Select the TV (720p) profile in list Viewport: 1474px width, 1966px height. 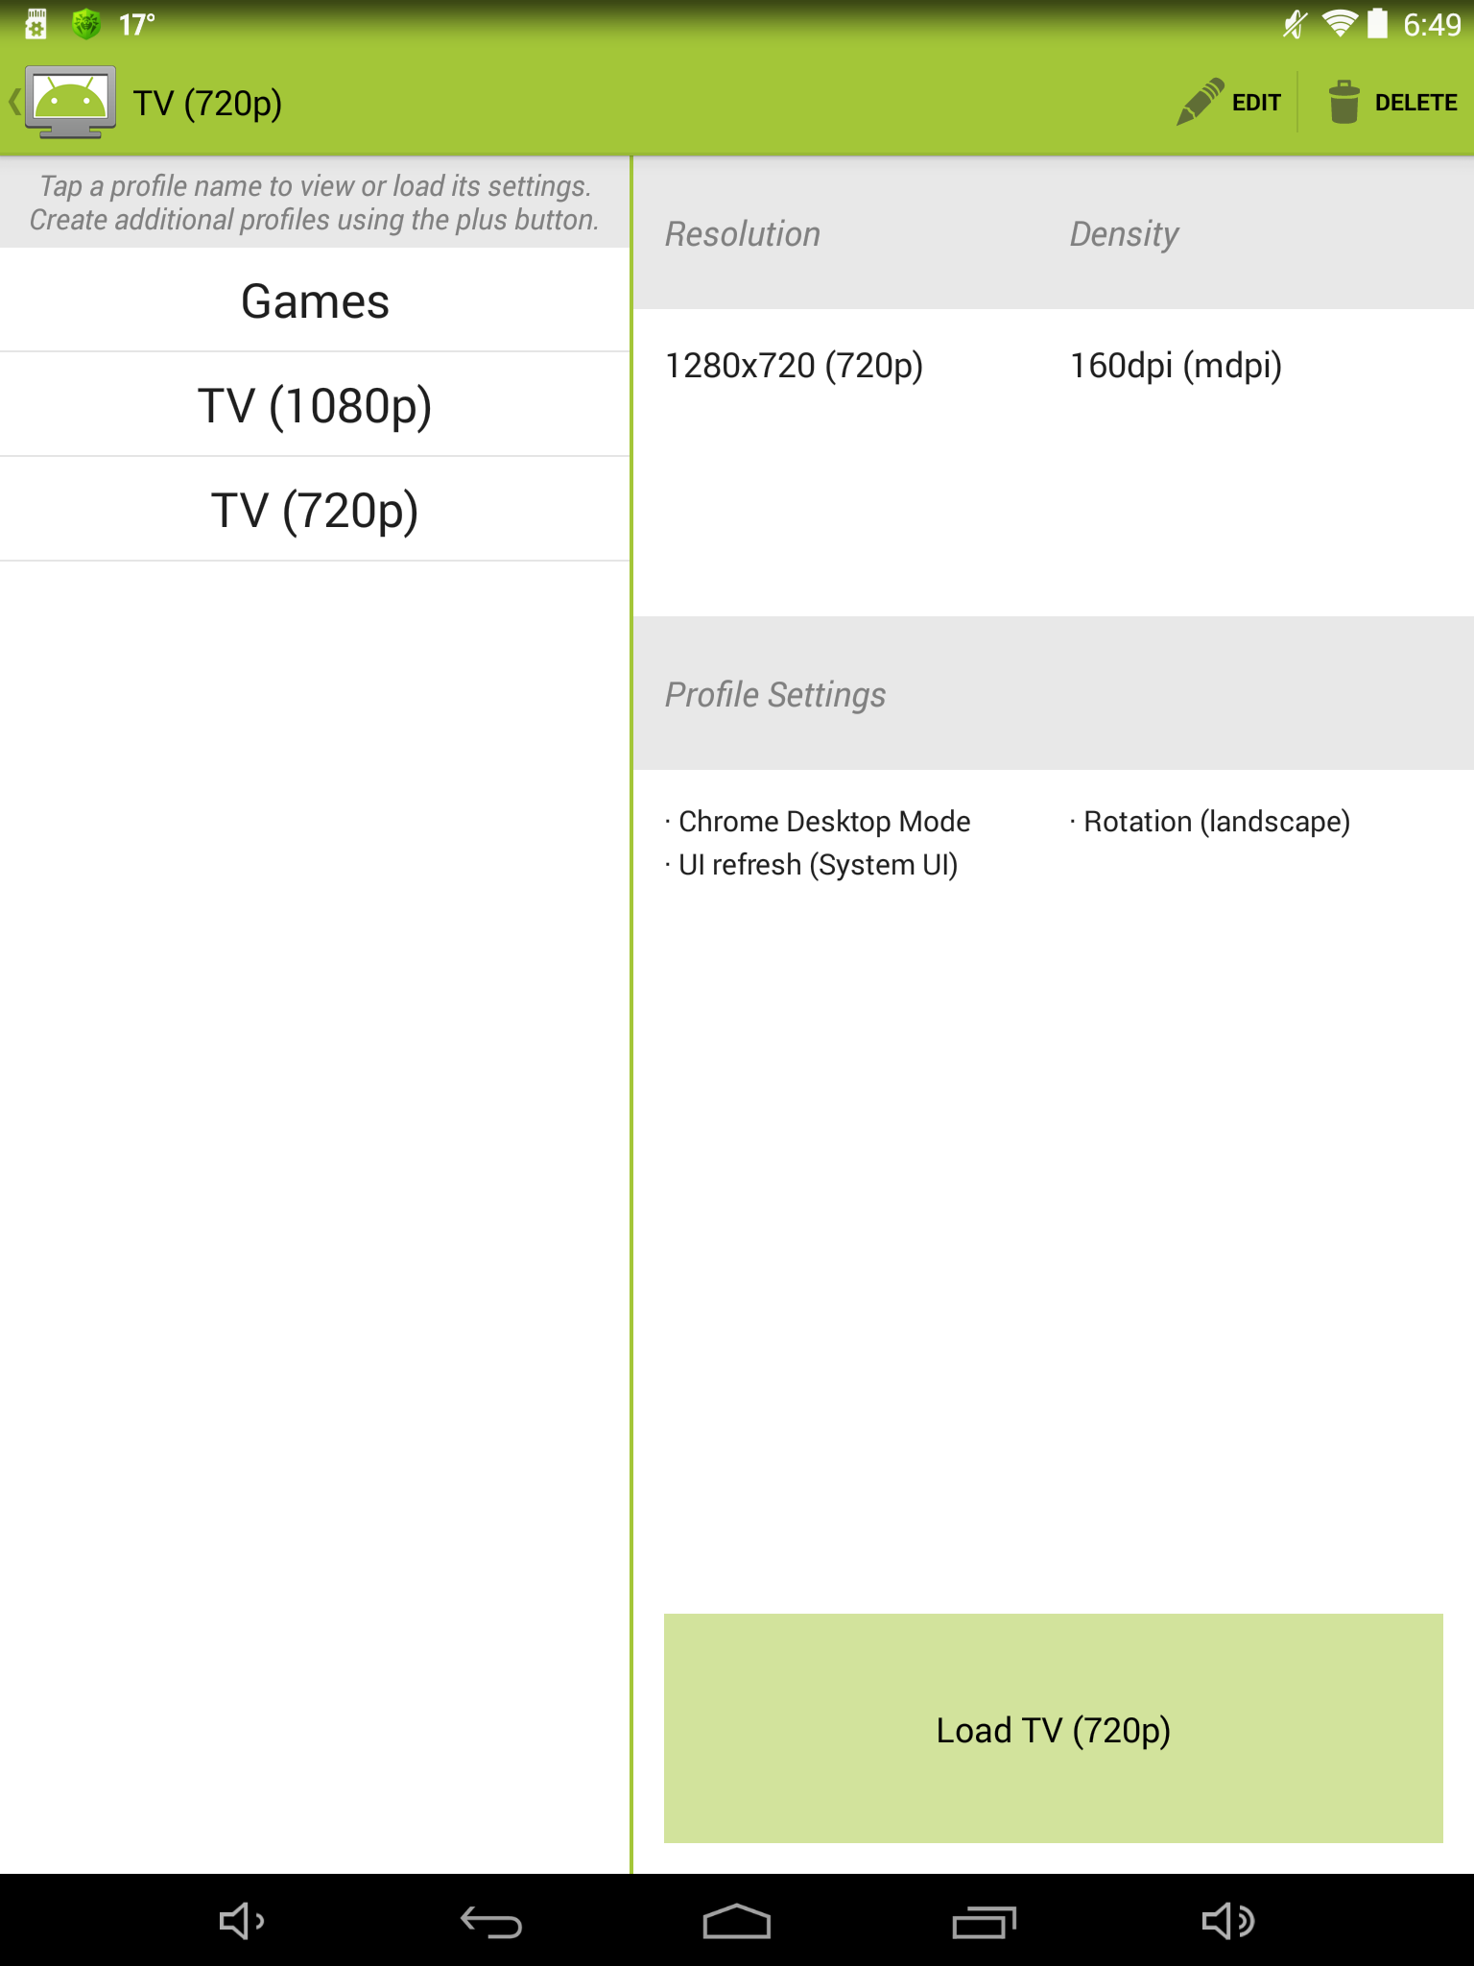point(315,510)
